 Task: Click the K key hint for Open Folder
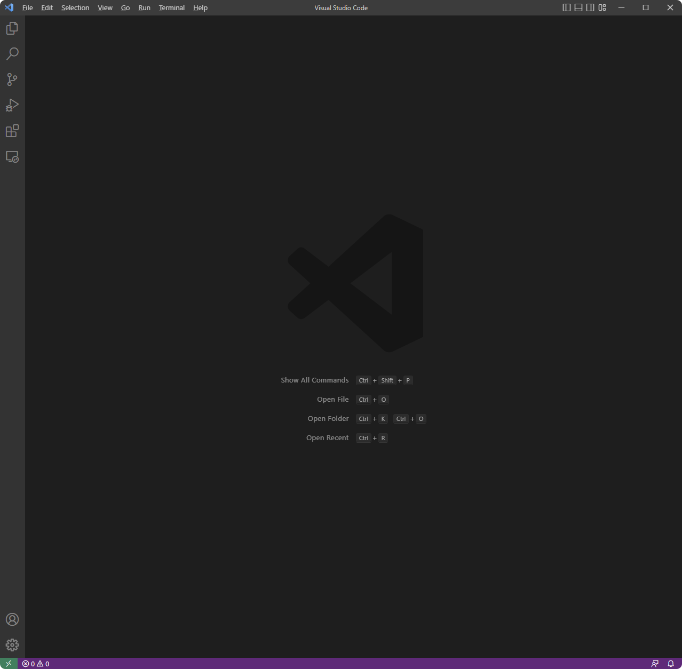[383, 419]
